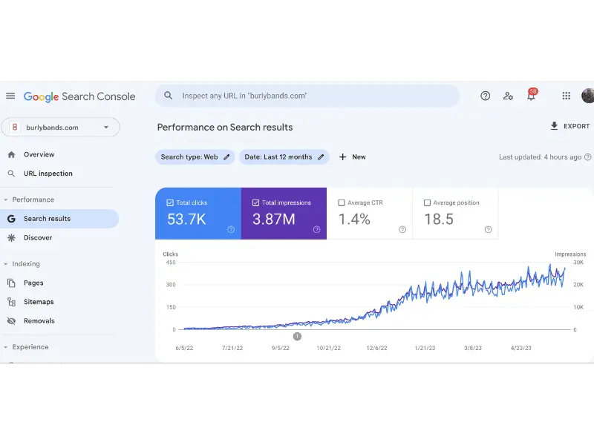594x445 pixels.
Task: Enable the Average position checkbox
Action: pyautogui.click(x=428, y=202)
